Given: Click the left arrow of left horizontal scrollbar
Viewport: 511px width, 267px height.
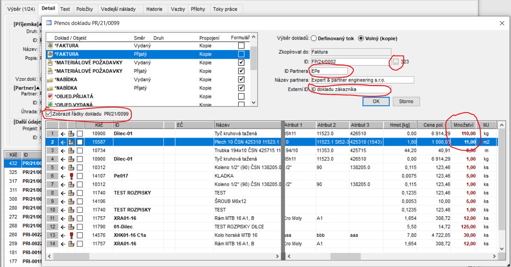Looking at the screenshot, I should click(49, 256).
